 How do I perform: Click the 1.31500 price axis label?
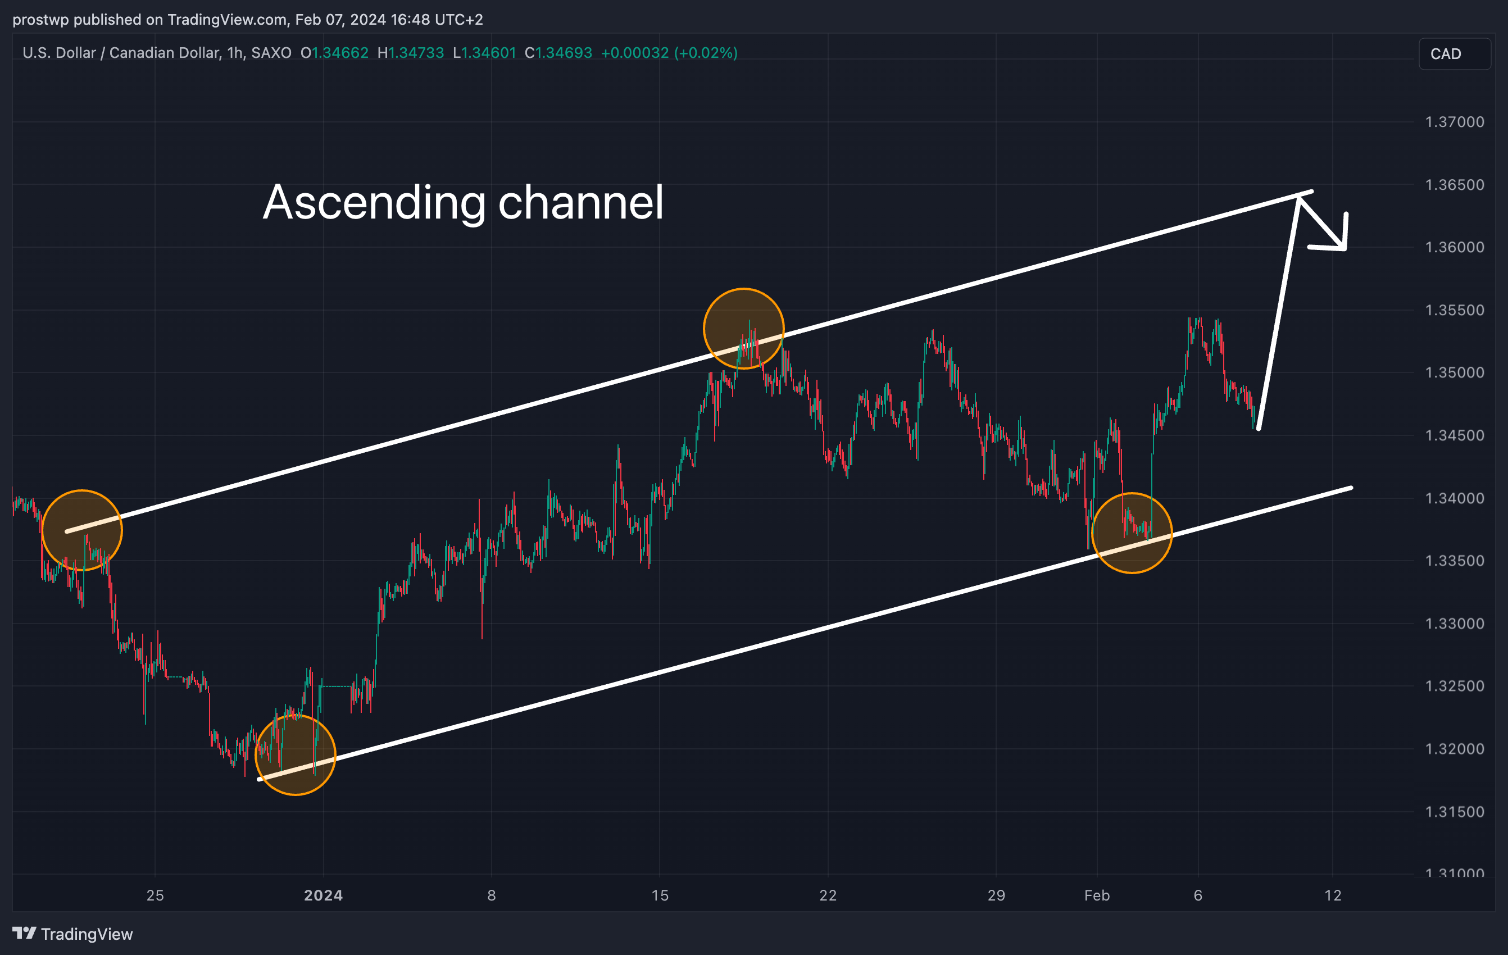[1455, 812]
